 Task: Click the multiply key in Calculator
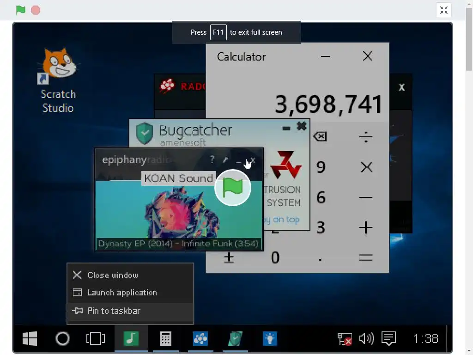click(x=366, y=167)
